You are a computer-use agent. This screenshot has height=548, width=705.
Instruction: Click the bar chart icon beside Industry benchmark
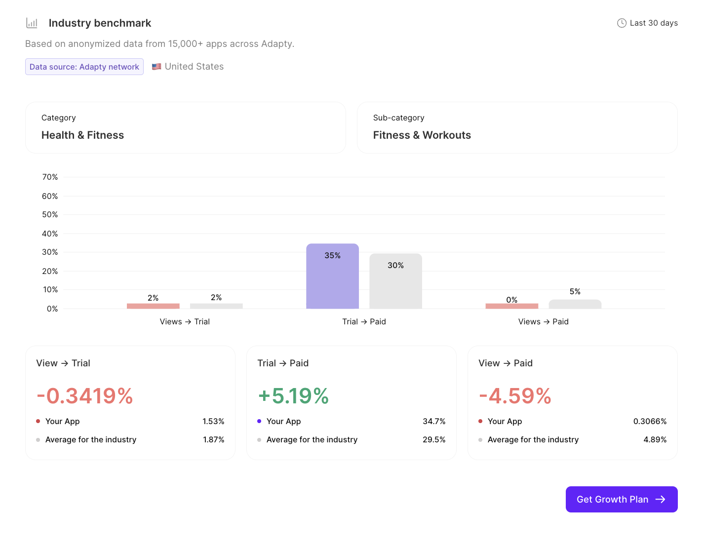[x=32, y=23]
